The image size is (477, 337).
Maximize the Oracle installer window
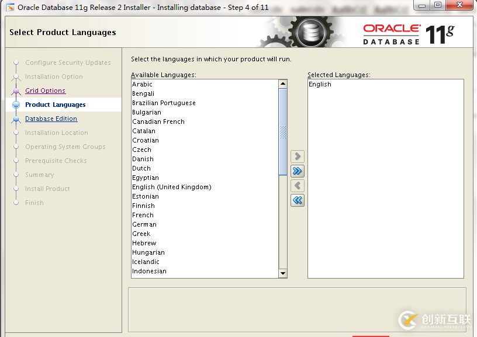click(x=438, y=5)
